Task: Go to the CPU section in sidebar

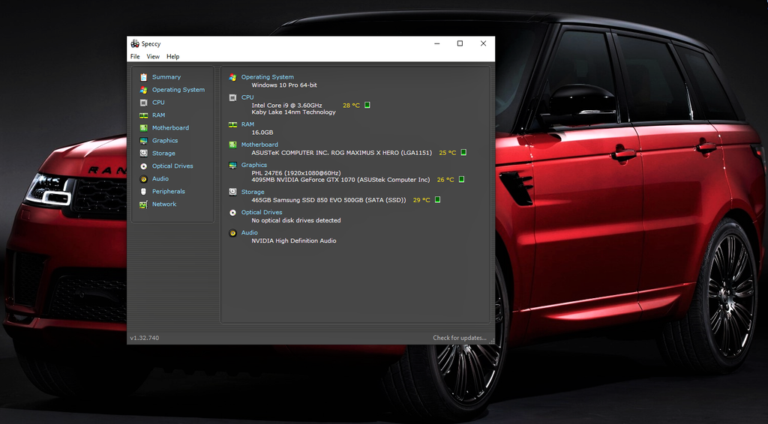Action: tap(158, 102)
